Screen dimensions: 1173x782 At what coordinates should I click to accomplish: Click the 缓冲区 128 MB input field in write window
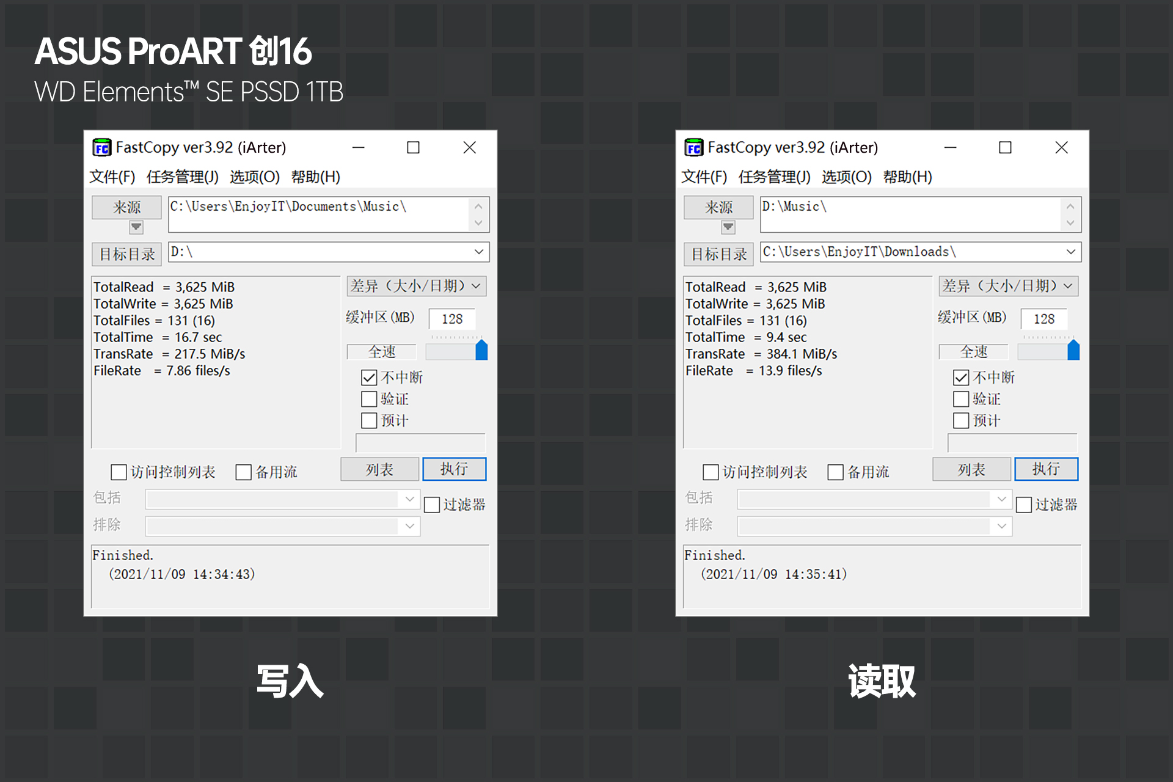click(x=452, y=318)
